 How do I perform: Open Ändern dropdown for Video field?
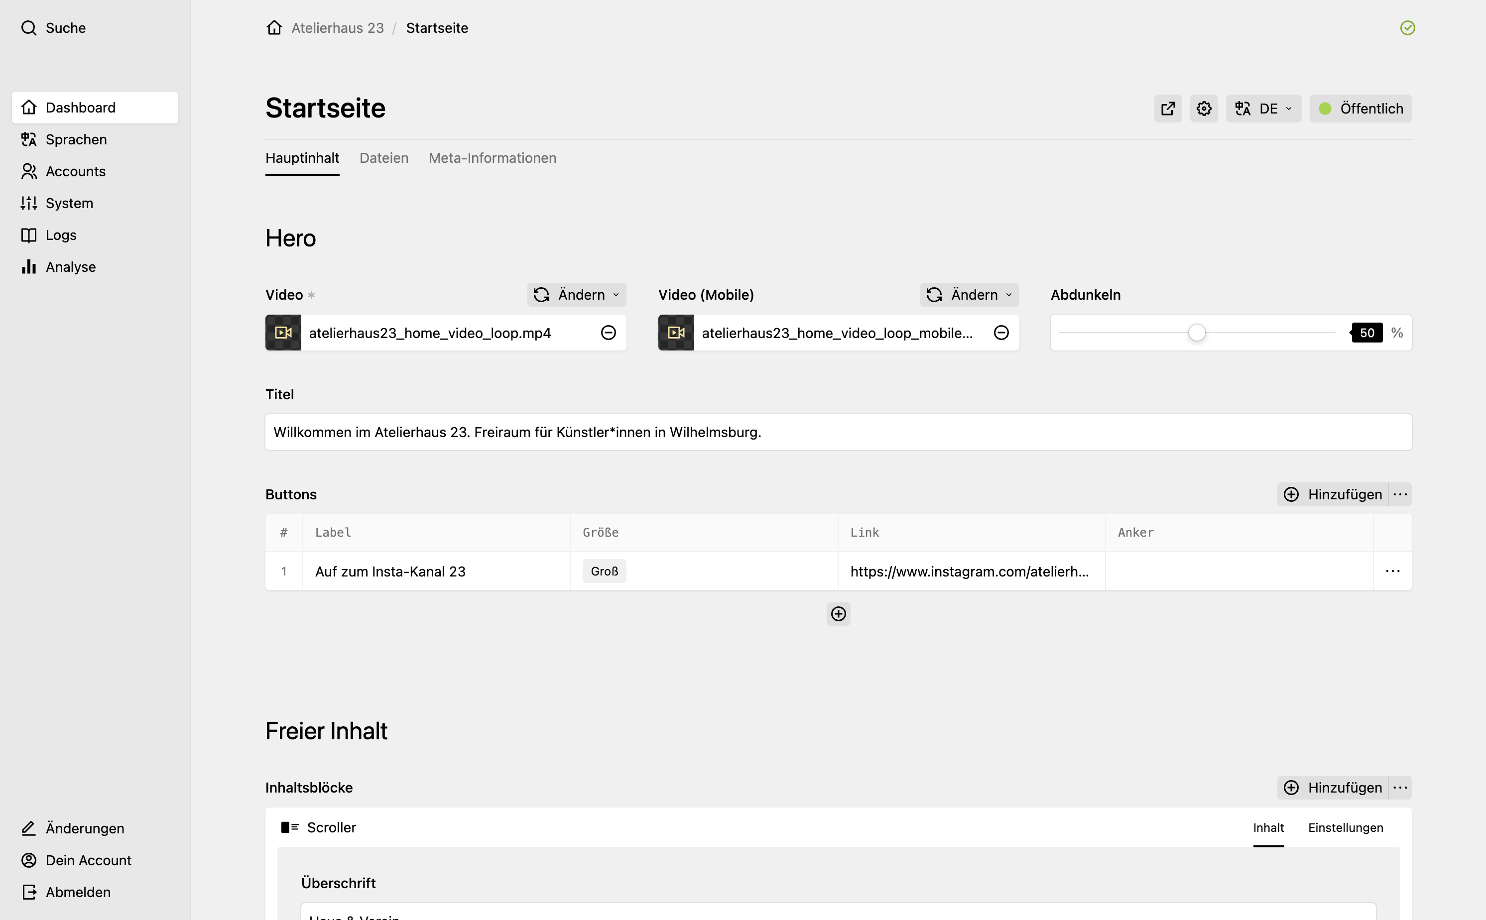[x=576, y=295]
